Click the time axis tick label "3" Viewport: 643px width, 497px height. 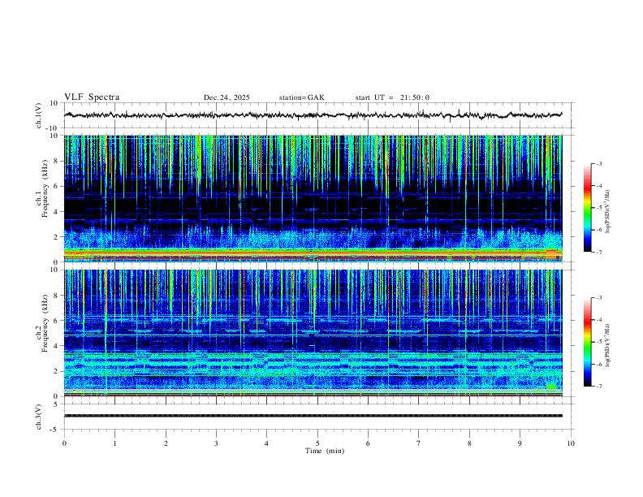point(216,443)
